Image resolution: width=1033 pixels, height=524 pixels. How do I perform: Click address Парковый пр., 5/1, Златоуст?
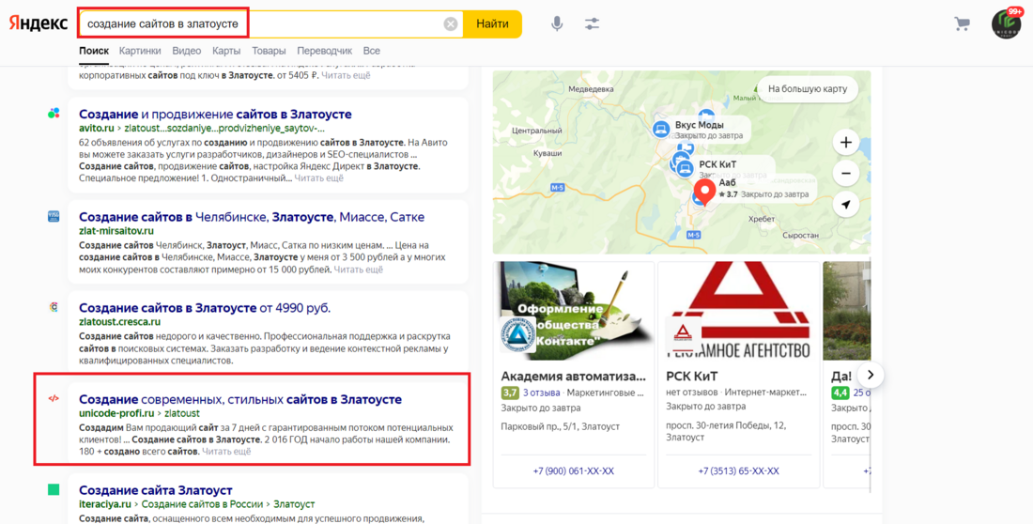[561, 426]
